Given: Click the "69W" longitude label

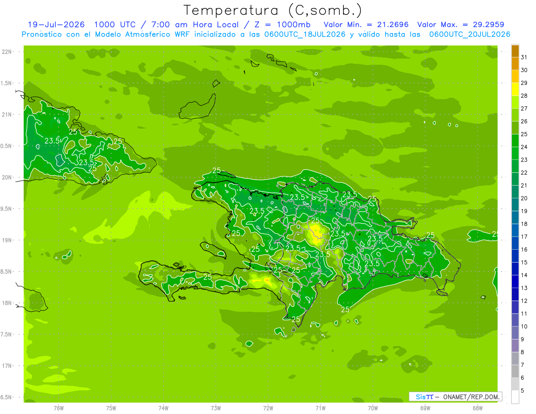Looking at the screenshot, I should 425,408.
